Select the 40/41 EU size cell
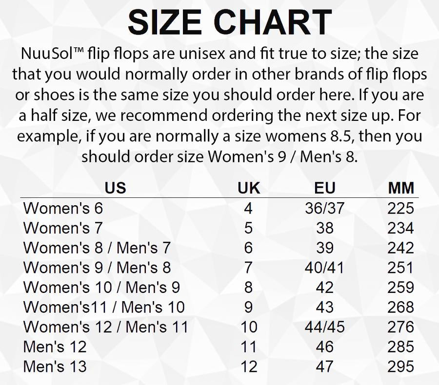Image resolution: width=439 pixels, height=385 pixels. point(324,268)
